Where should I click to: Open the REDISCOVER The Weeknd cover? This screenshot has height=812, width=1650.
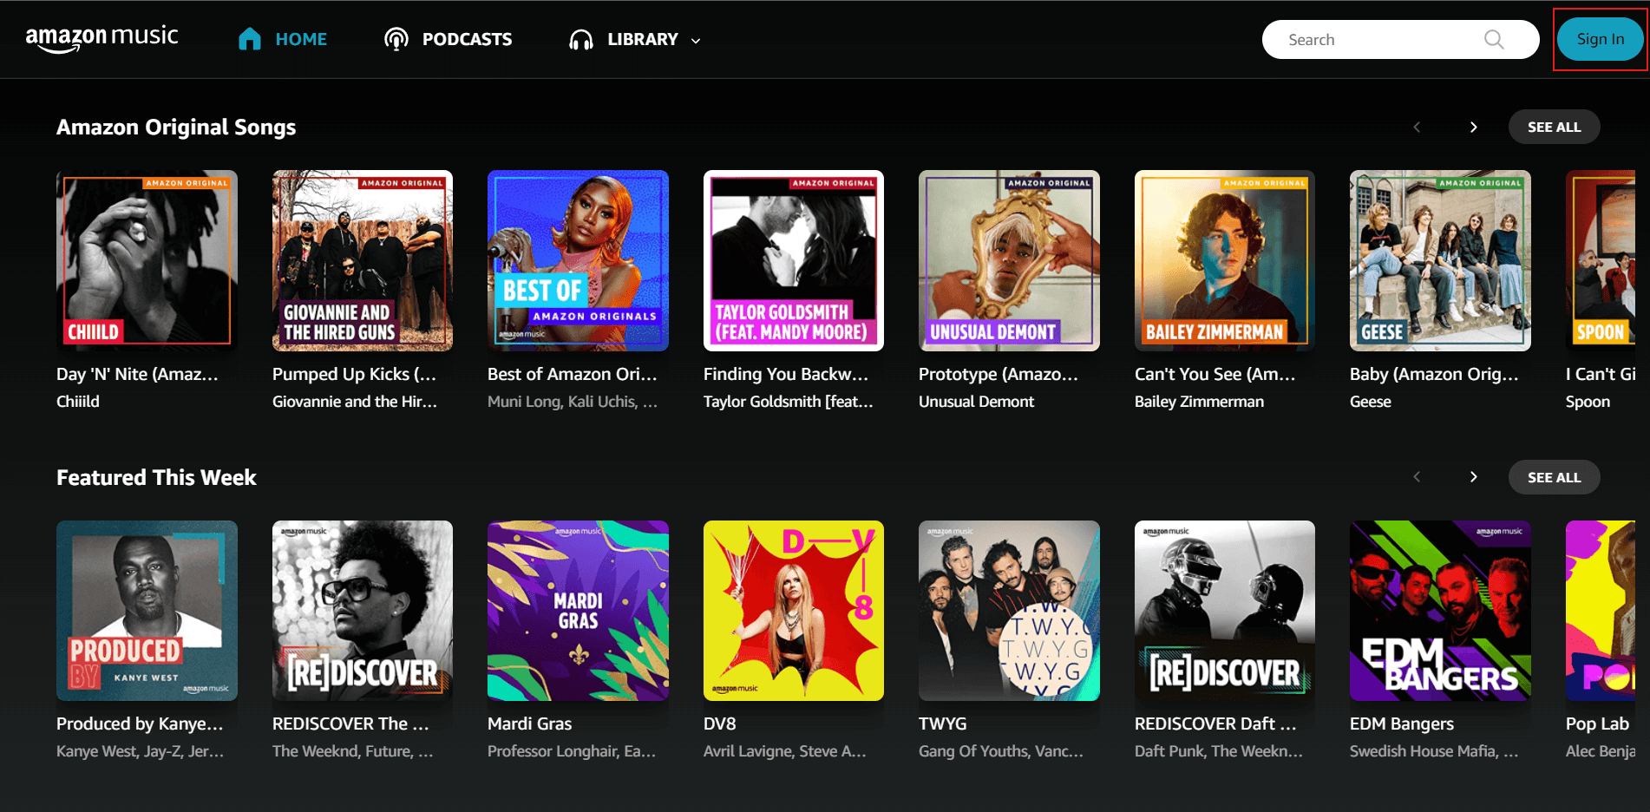363,611
